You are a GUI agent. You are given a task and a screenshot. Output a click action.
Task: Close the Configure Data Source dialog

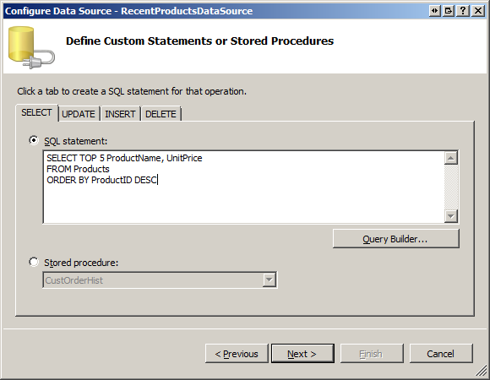478,11
